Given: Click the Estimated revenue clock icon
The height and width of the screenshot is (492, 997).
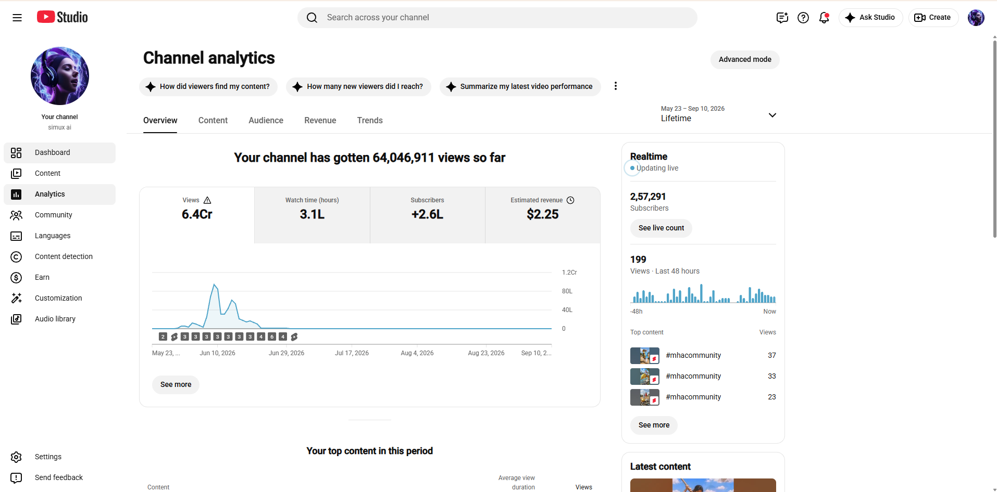Looking at the screenshot, I should click(570, 200).
